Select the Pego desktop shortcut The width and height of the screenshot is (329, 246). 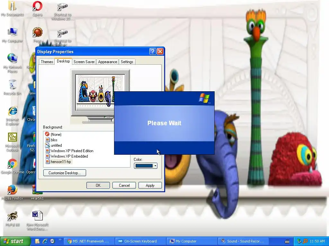[x=37, y=35]
